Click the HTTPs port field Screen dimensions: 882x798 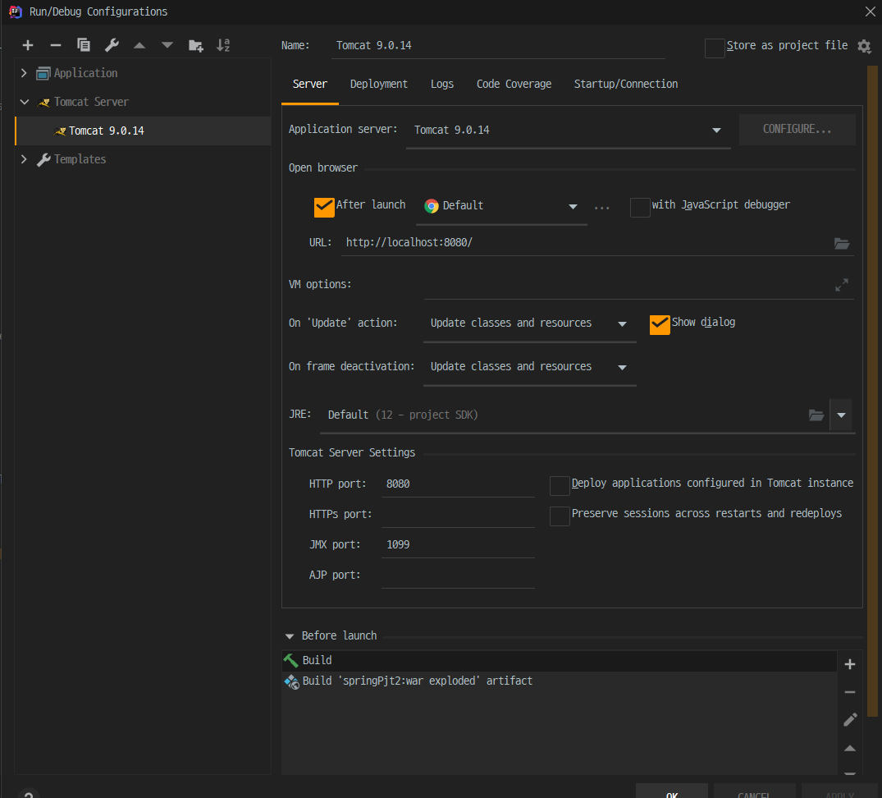[458, 515]
